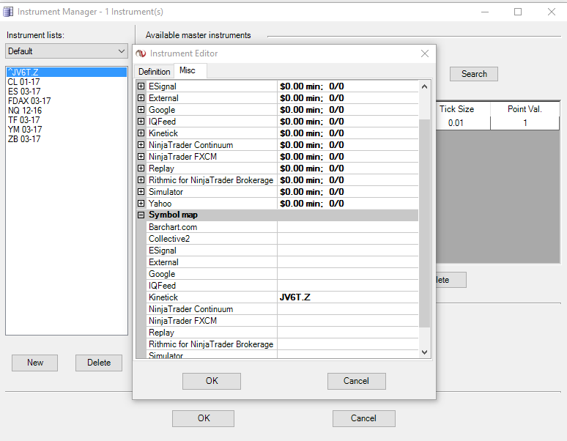Click the Instrument Manager title bar icon
The width and height of the screenshot is (567, 441).
(x=8, y=12)
